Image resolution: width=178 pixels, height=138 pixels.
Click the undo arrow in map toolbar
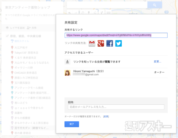69,13
